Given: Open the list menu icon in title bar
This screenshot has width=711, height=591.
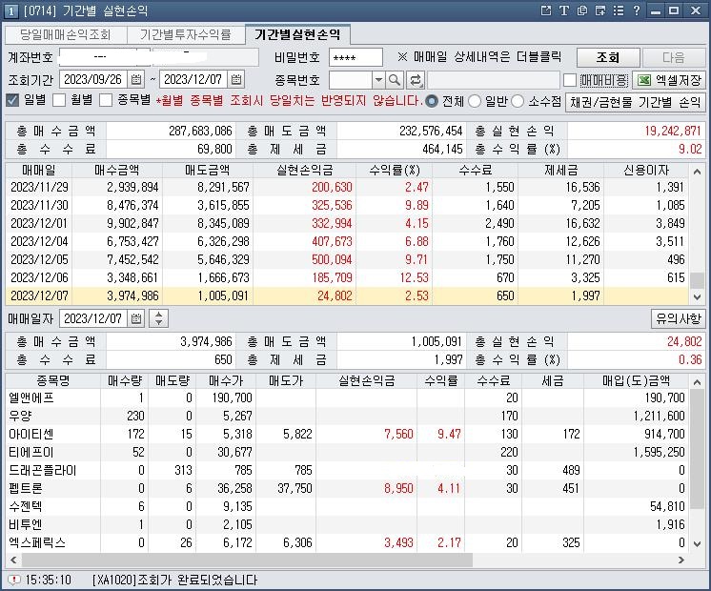Looking at the screenshot, I should point(619,10).
